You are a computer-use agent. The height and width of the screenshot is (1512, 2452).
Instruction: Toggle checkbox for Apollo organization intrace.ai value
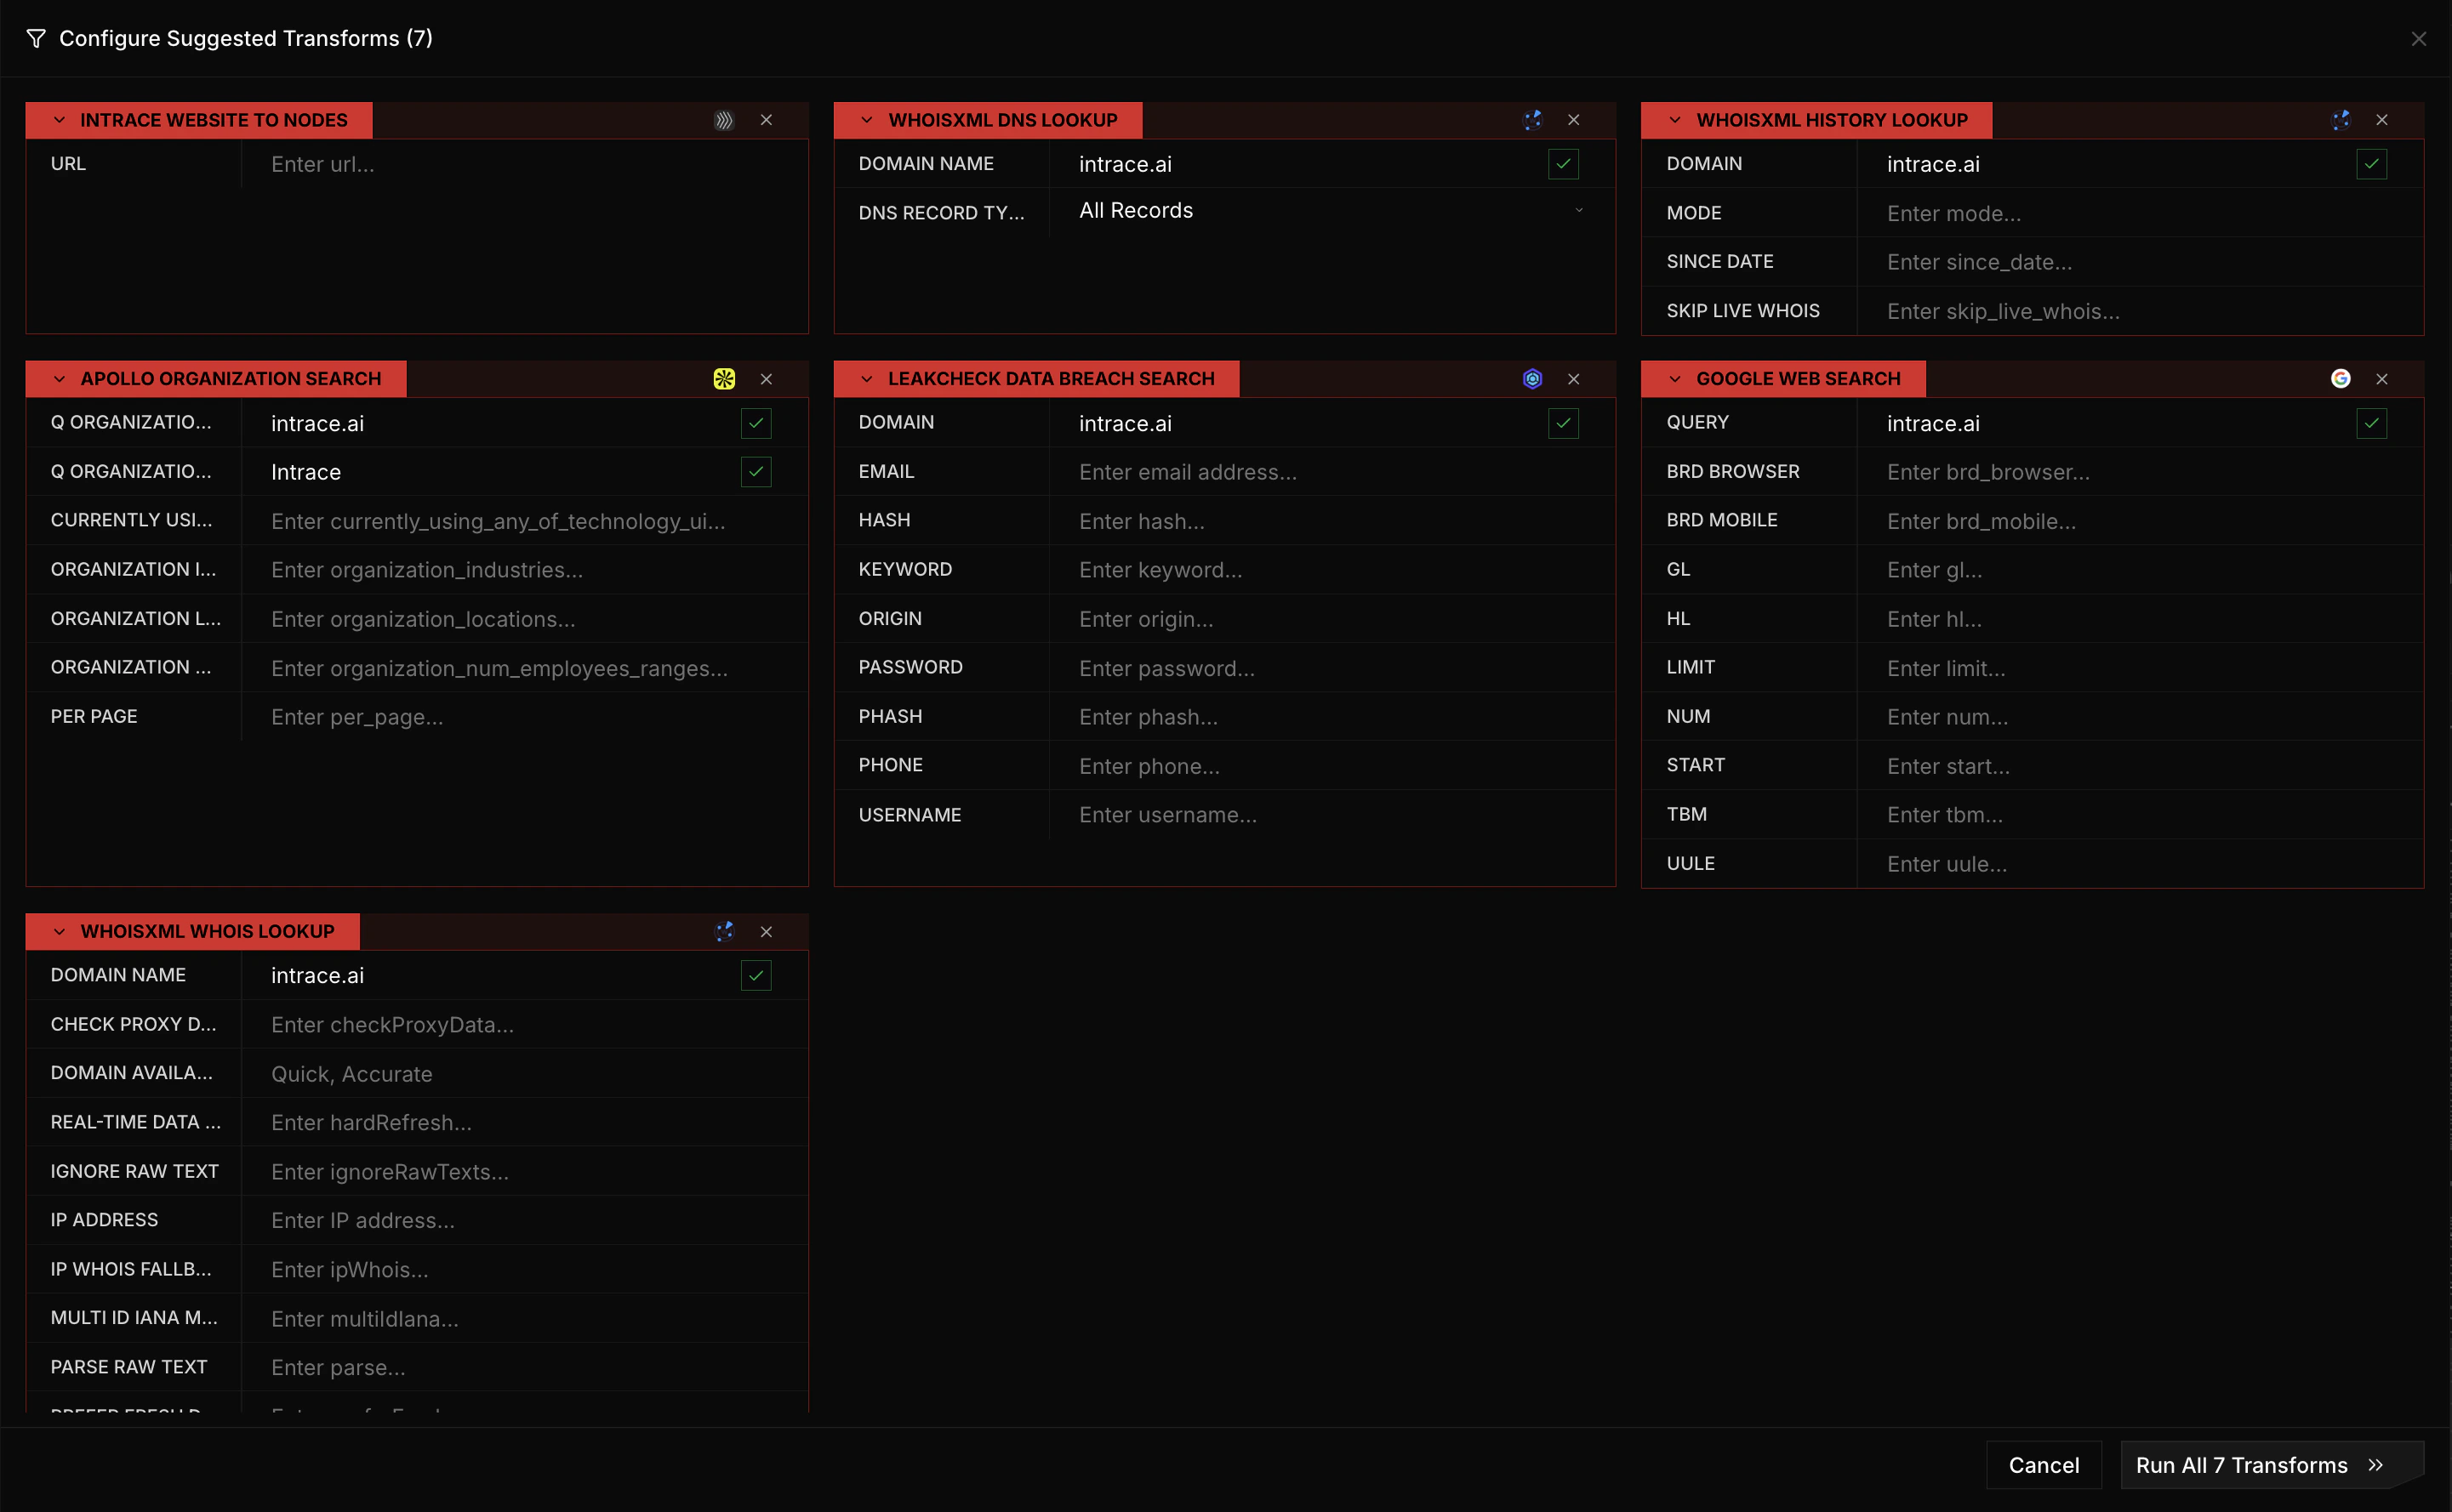coord(756,423)
